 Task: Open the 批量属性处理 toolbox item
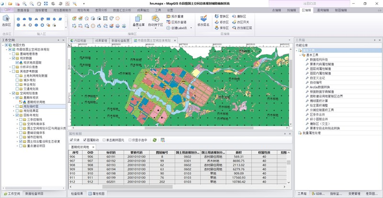[312, 133]
